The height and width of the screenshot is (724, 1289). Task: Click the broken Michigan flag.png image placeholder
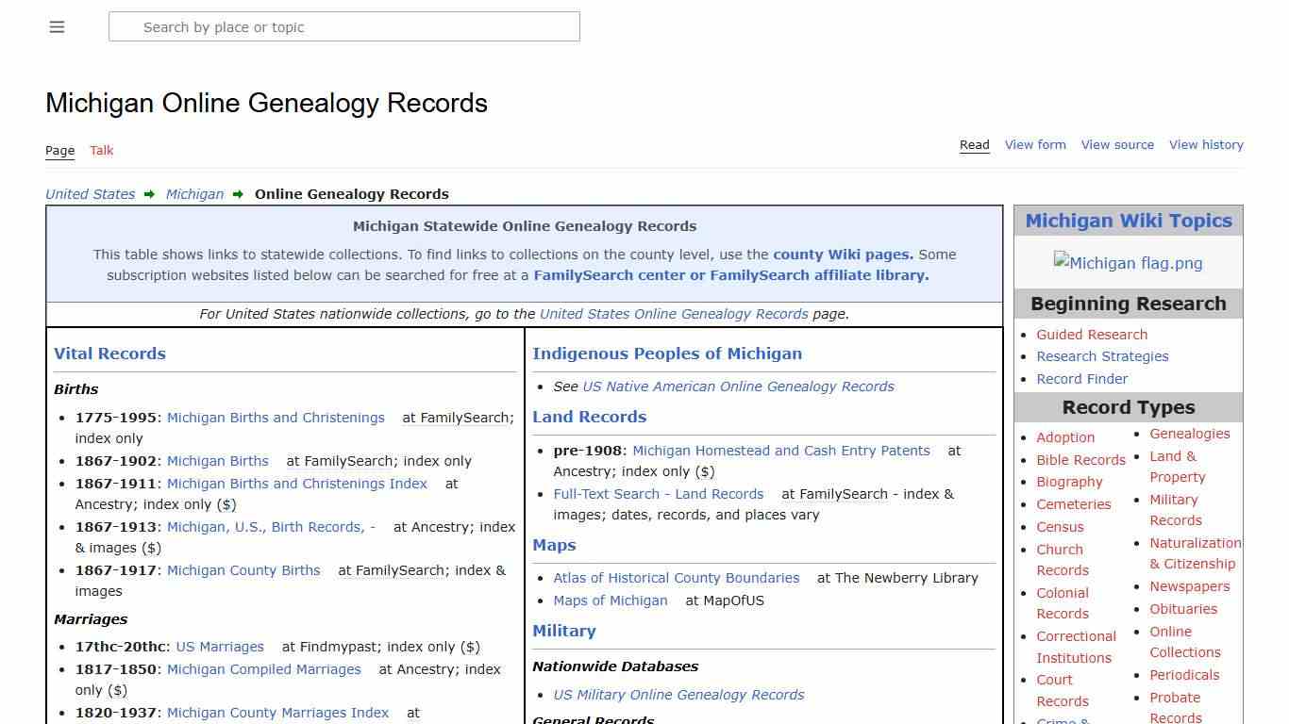tap(1129, 263)
